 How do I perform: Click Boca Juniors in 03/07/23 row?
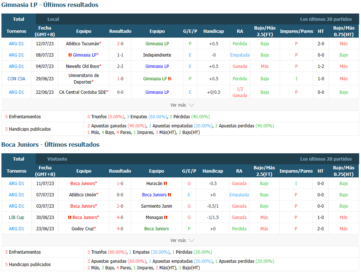(x=82, y=206)
